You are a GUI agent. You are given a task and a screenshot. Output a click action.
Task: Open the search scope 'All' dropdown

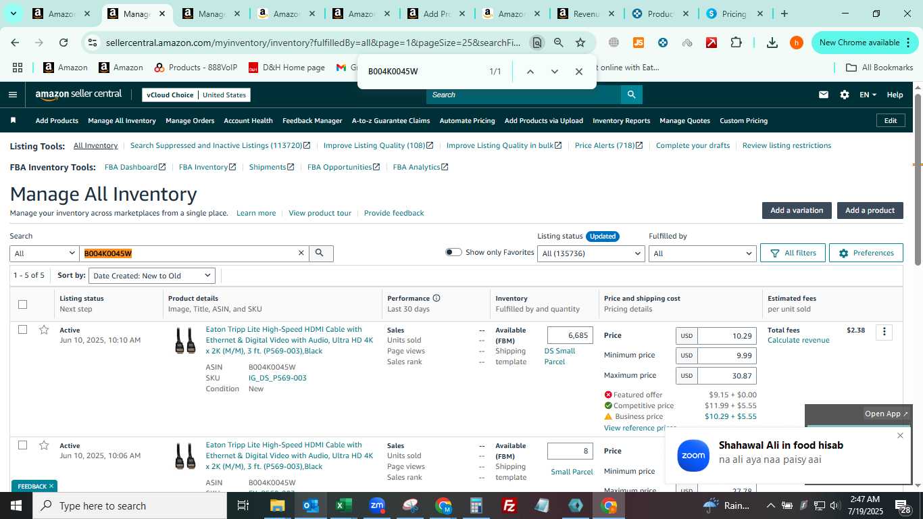coord(45,253)
